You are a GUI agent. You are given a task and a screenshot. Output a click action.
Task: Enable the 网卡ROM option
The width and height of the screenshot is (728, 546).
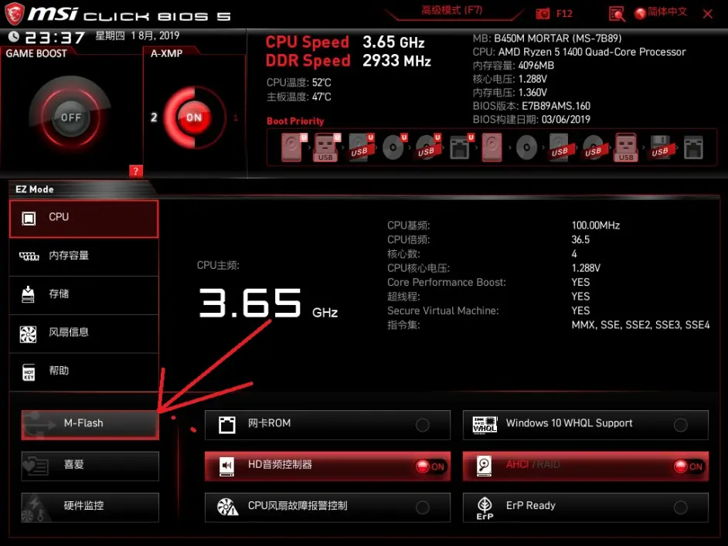click(x=423, y=425)
